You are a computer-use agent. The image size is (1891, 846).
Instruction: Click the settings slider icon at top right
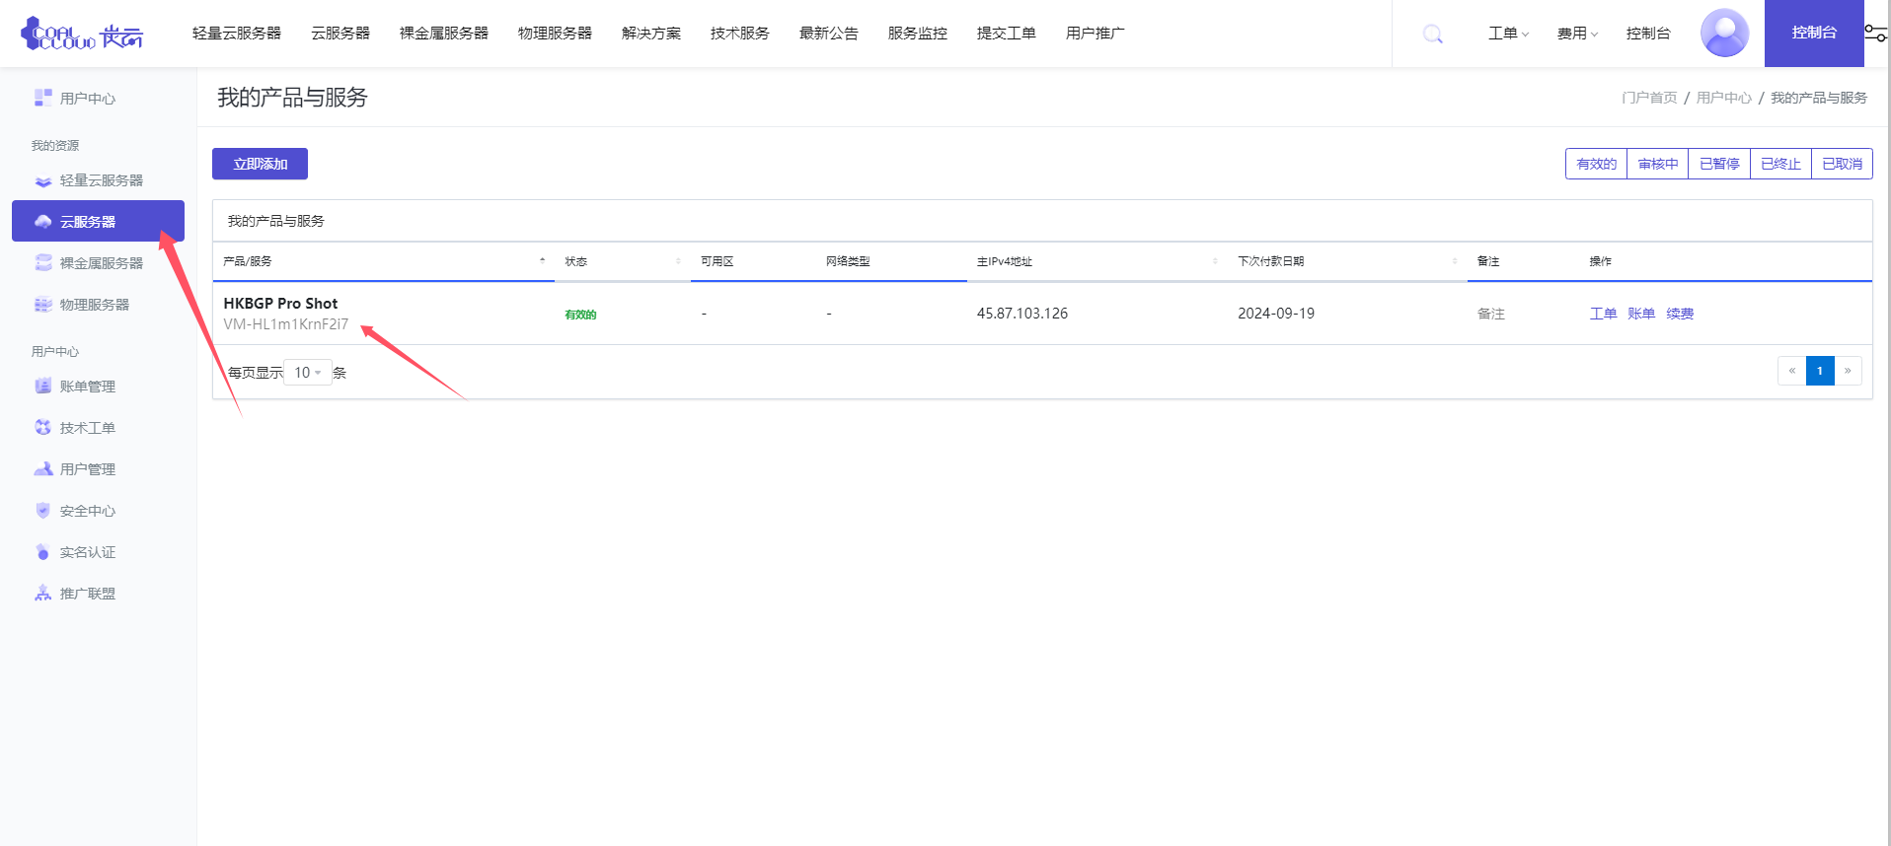tap(1875, 34)
